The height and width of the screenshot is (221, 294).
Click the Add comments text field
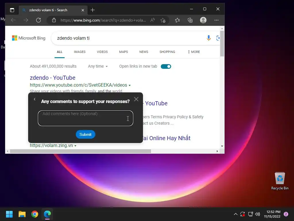tap(86, 118)
